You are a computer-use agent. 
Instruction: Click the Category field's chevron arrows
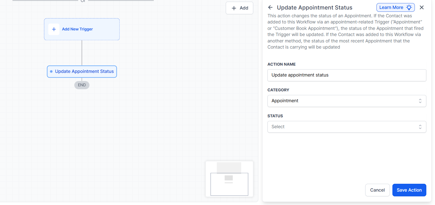coord(420,101)
